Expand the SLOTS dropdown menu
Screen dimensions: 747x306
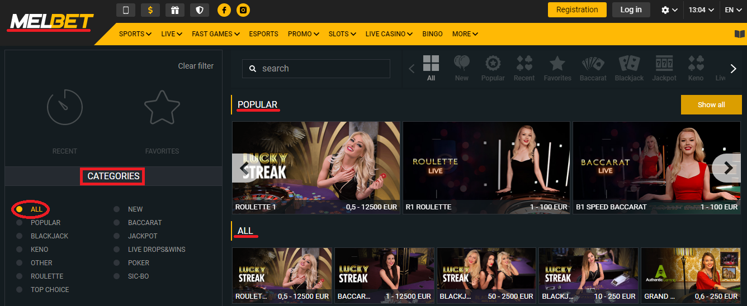[342, 34]
